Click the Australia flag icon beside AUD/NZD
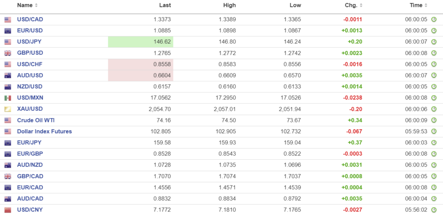 (8, 165)
